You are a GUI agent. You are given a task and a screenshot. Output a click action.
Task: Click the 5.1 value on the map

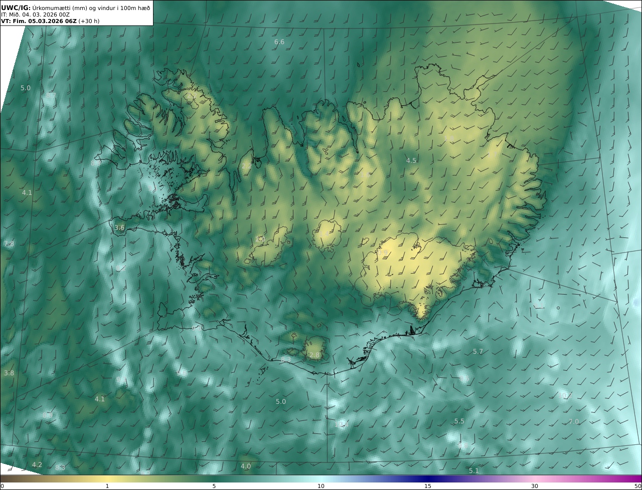(474, 471)
